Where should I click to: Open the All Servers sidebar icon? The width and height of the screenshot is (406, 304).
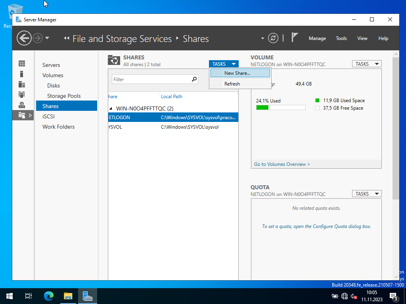click(22, 84)
